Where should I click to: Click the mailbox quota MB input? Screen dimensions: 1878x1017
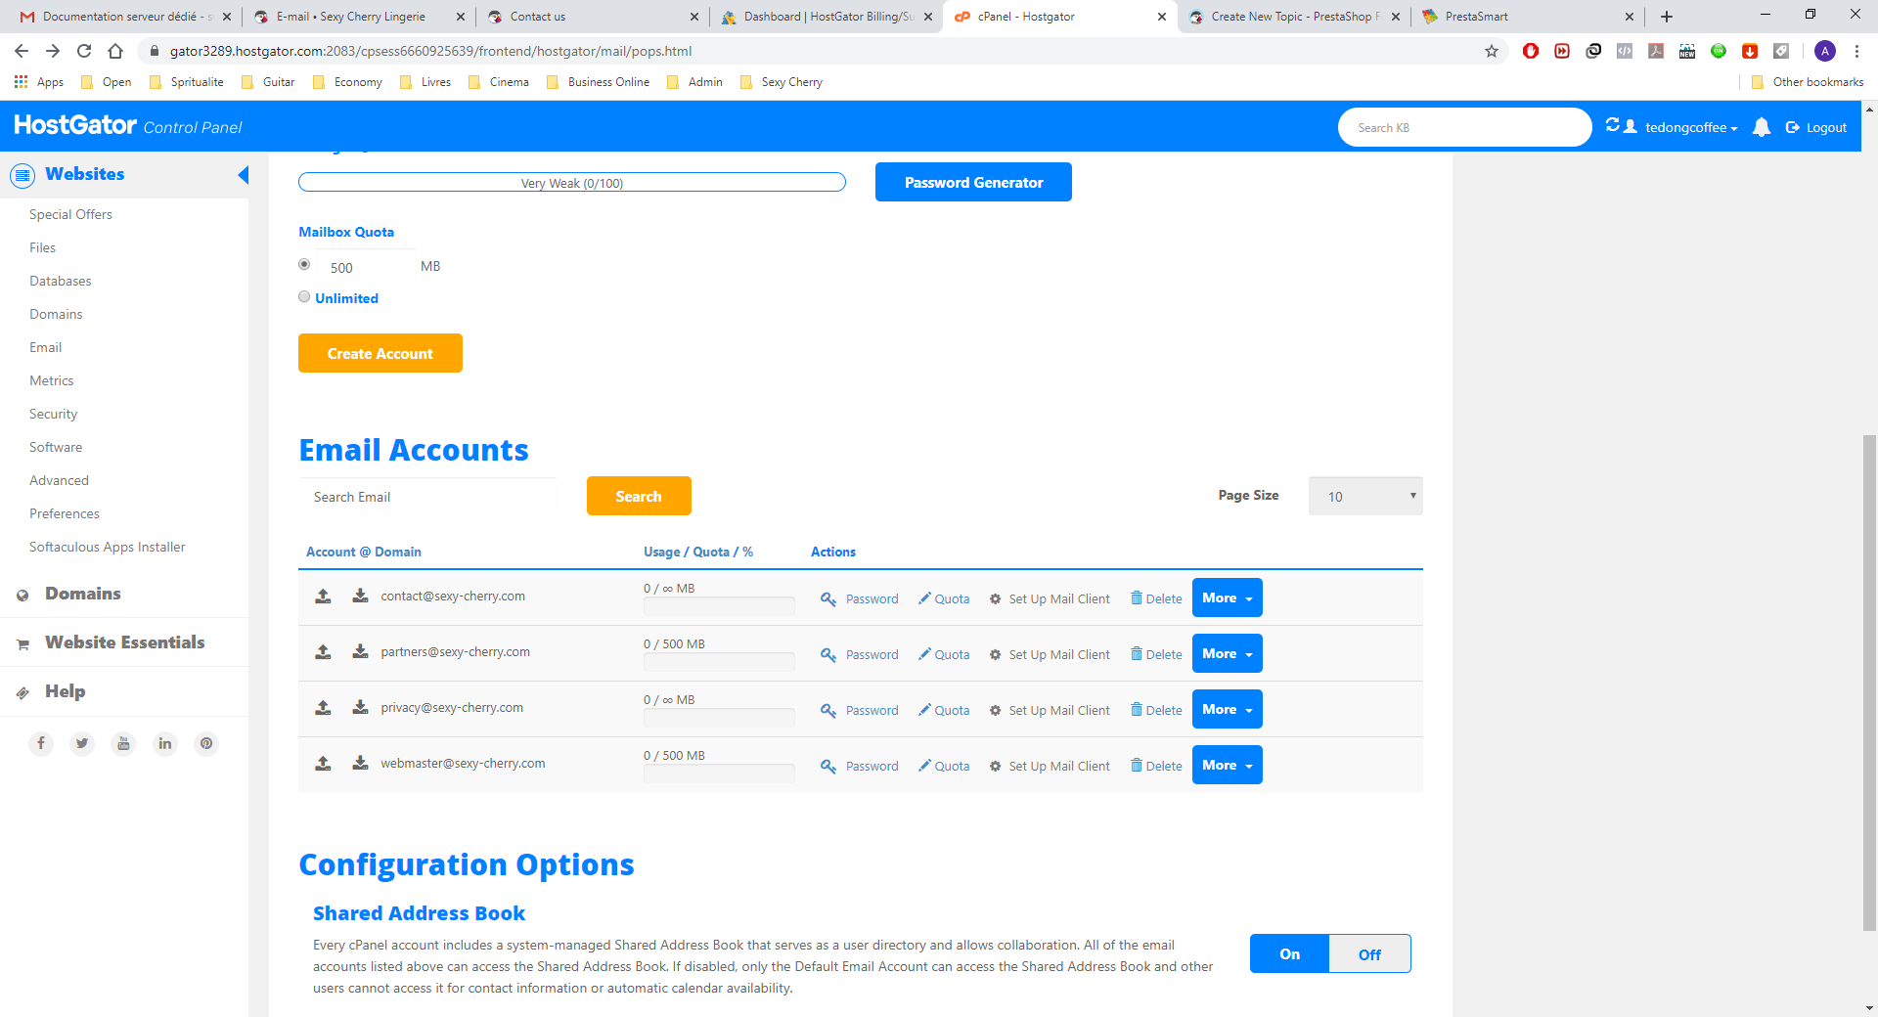[x=366, y=267]
